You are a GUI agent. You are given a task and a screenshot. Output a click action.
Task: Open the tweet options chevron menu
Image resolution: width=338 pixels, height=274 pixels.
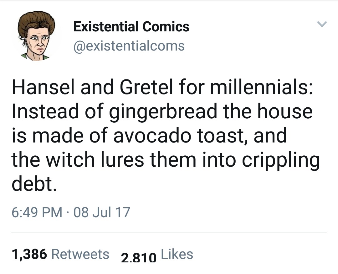point(322,24)
